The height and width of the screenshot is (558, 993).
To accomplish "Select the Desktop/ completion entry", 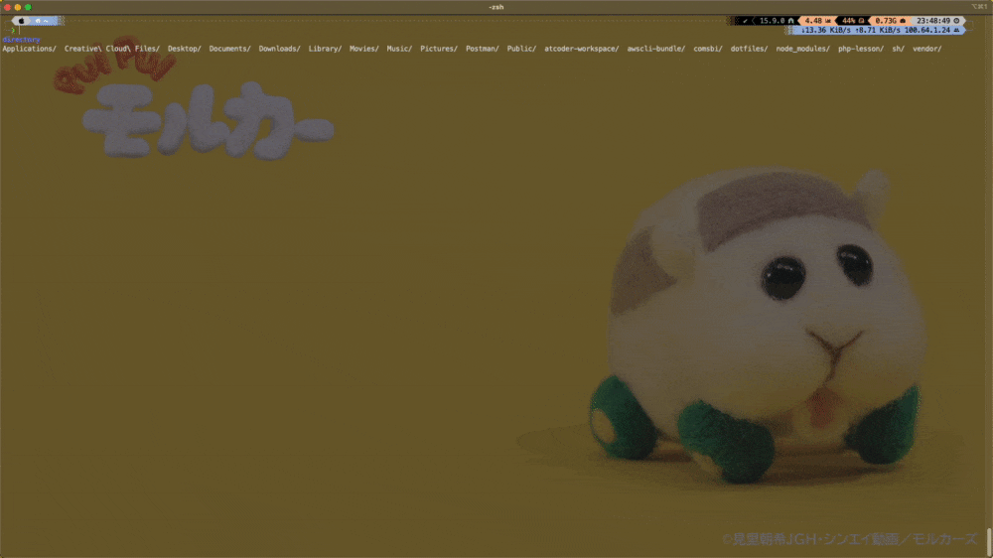I will 185,48.
